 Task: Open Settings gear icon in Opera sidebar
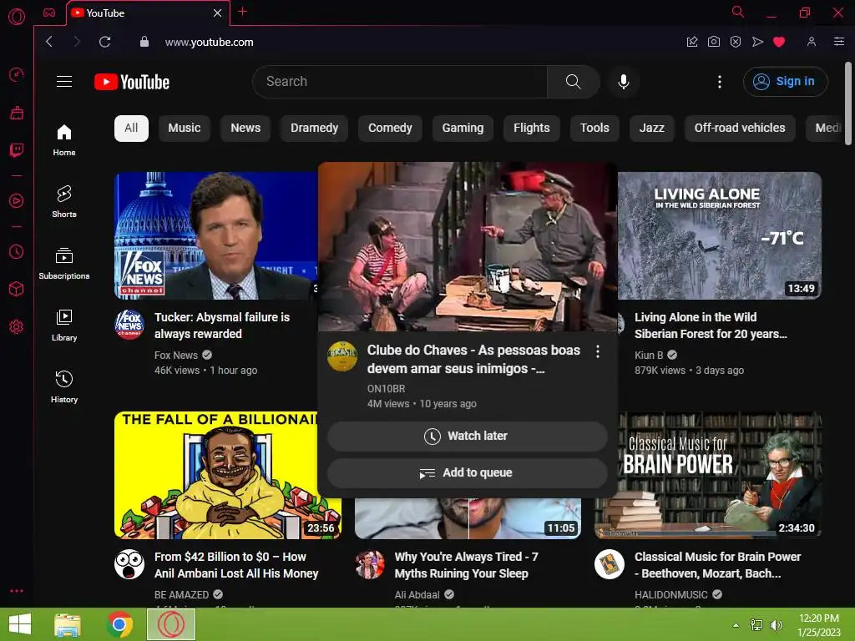click(17, 326)
